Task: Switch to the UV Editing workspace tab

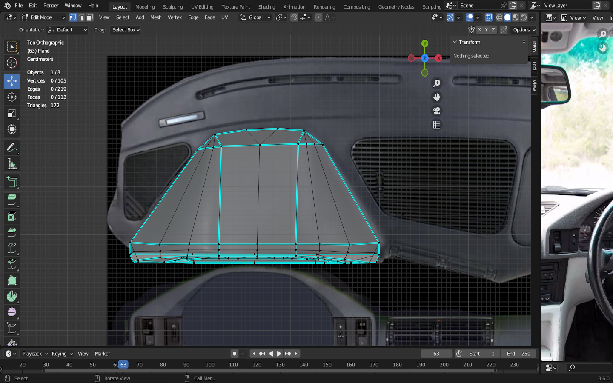Action: pyautogui.click(x=202, y=7)
